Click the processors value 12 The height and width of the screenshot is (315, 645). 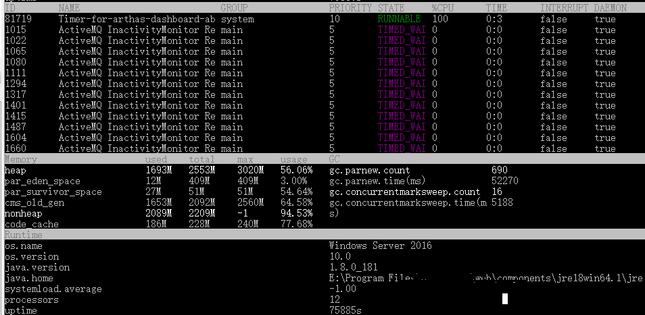(x=335, y=300)
